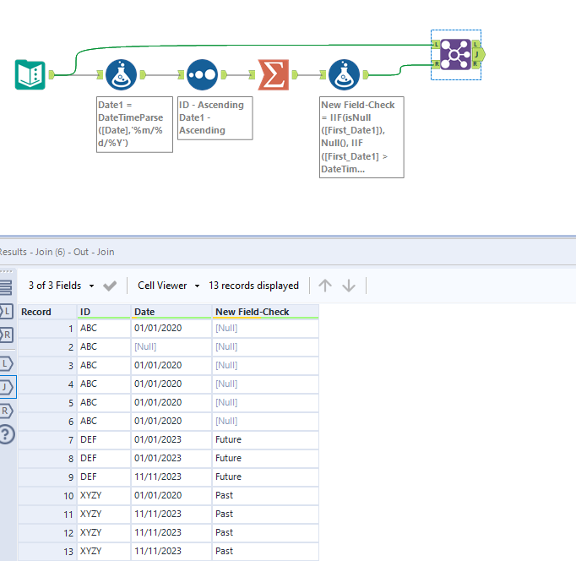Select the New Field-Check IIF annotation

pyautogui.click(x=361, y=137)
